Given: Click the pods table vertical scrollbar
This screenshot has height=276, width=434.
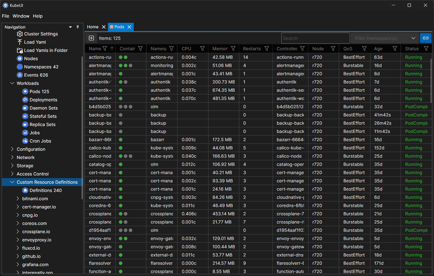Looking at the screenshot, I should 431,81.
